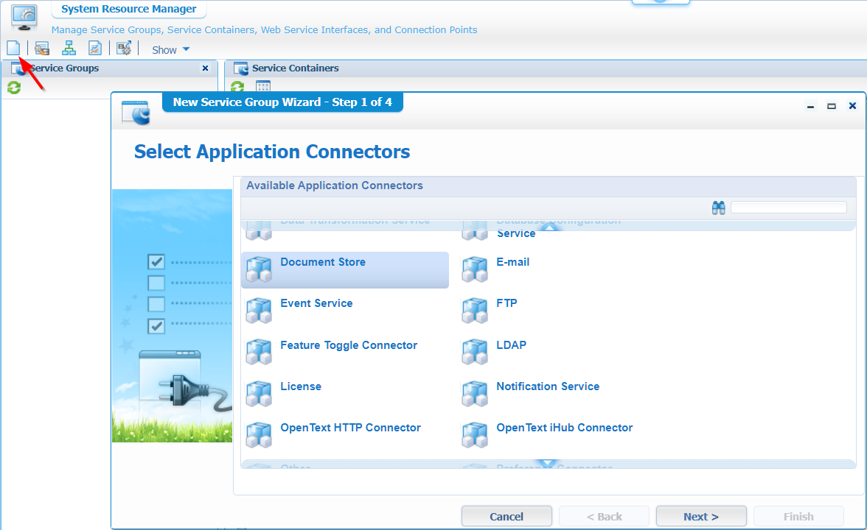Screen dimensions: 867x530
Task: Open the service management tools icon on the toolbar
Action: [41, 47]
